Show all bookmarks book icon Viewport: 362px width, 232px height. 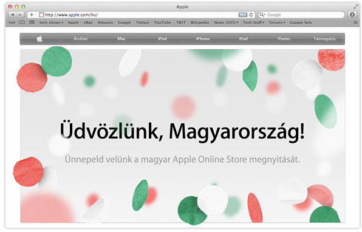pyautogui.click(x=22, y=22)
